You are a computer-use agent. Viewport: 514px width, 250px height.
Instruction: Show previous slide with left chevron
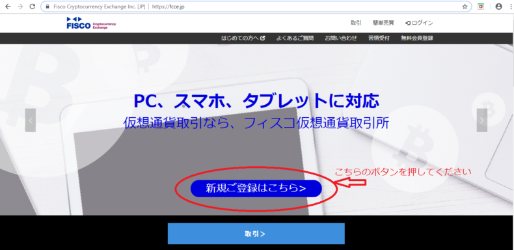click(x=31, y=120)
